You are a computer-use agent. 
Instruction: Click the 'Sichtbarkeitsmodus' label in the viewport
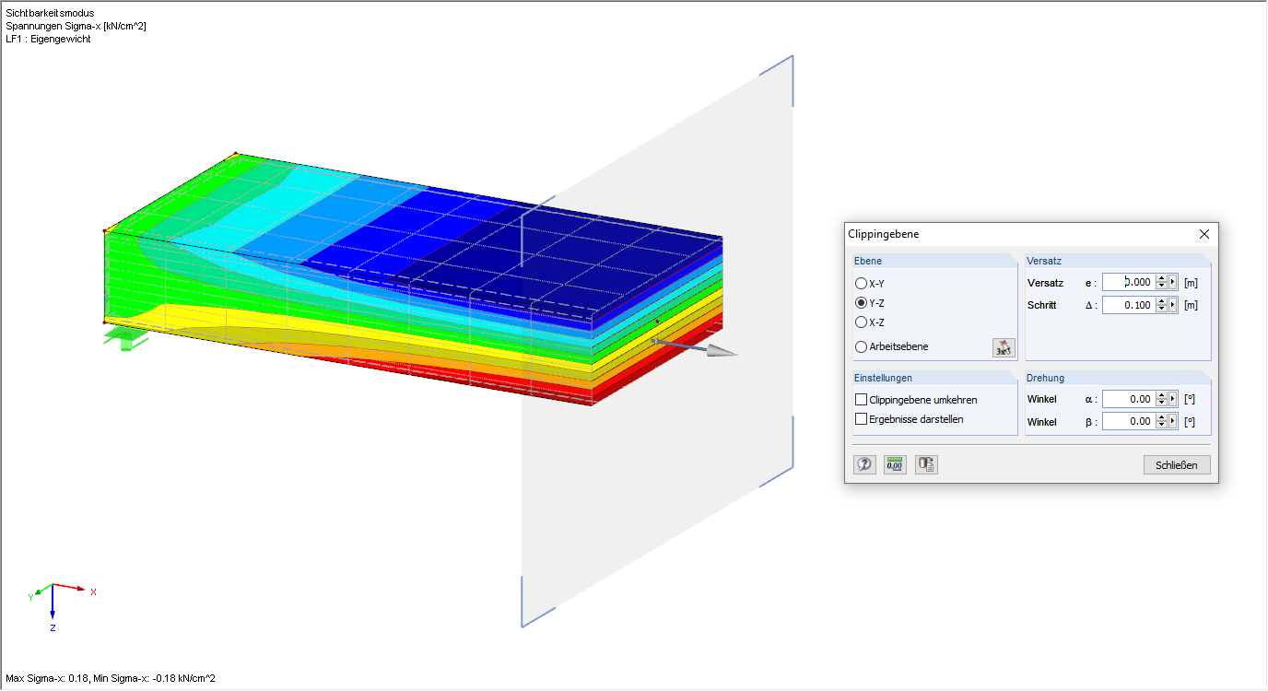point(50,13)
